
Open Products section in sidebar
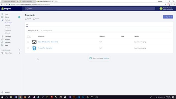coord(7,20)
